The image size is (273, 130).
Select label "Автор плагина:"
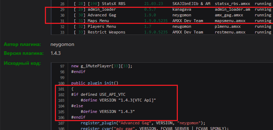pyautogui.click(x=22, y=45)
